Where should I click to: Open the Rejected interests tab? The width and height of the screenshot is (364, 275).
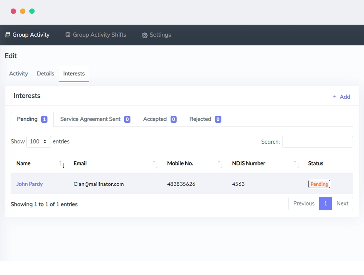[x=205, y=119]
